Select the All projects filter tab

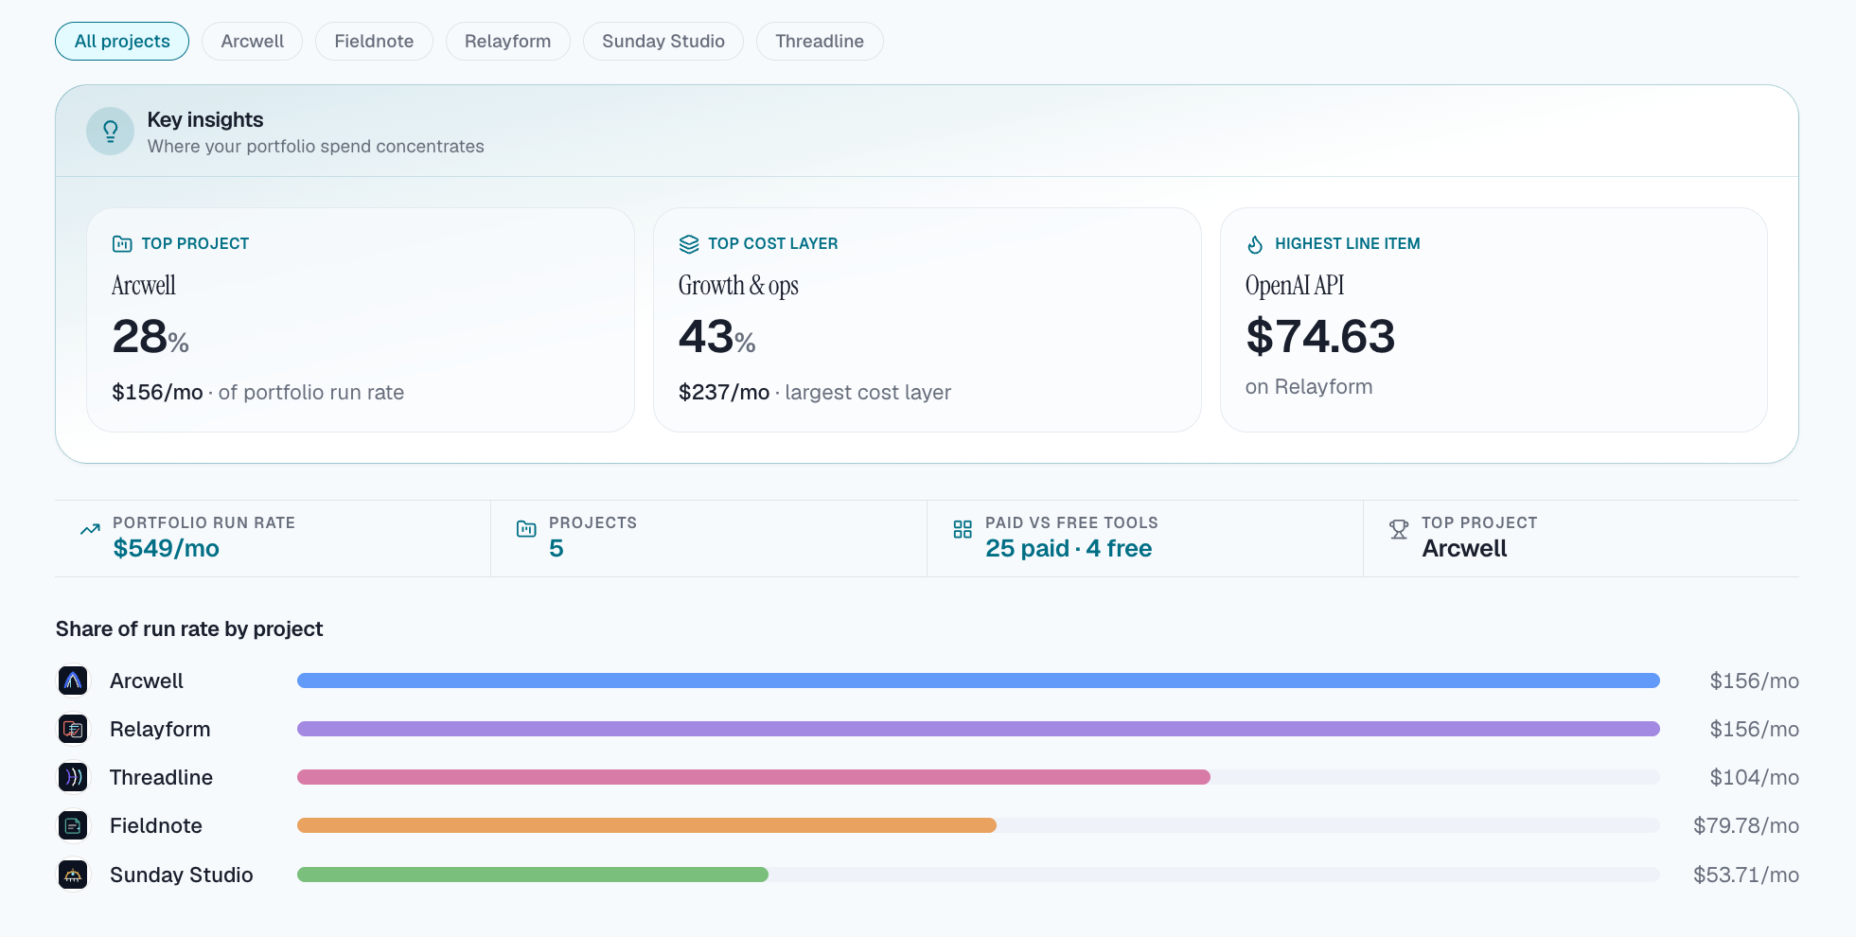122,42
